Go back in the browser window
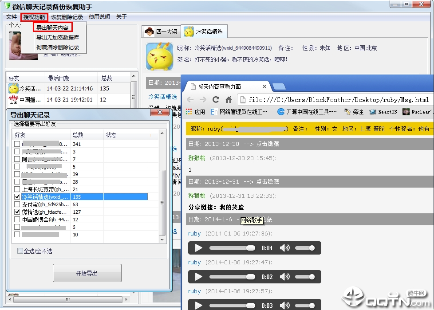Screen dimensions: 434x310 190,99
